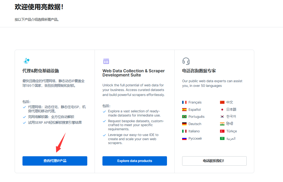Click the Japanese flag next to 日本語
283x182 pixels.
point(222,110)
